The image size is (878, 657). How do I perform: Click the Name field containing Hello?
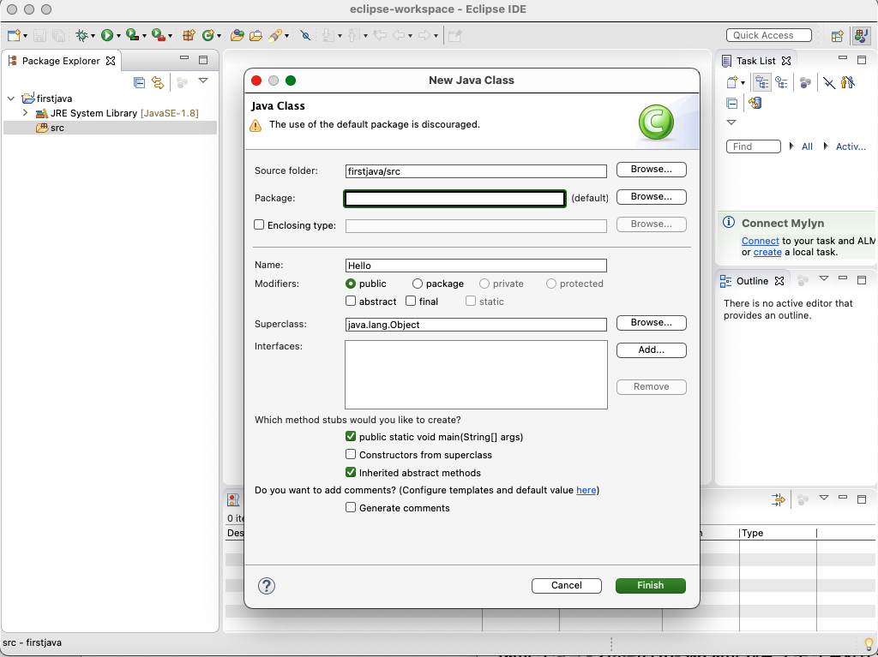point(476,266)
